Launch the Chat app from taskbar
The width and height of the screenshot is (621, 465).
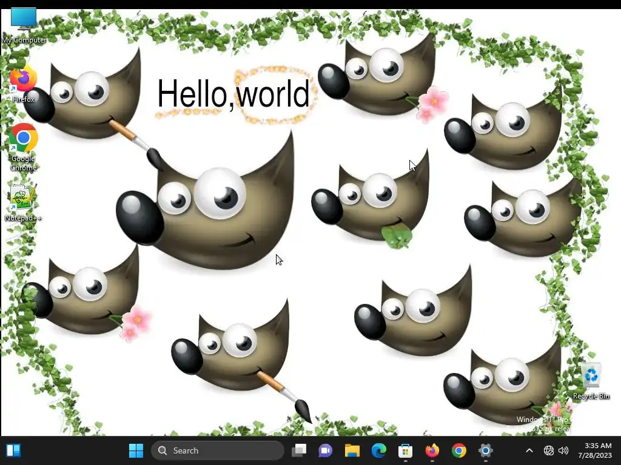pyautogui.click(x=326, y=450)
